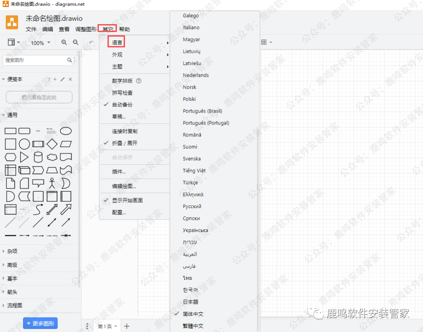Select the 第1页 page tab
Screen dimensions: 423x332
(x=106, y=326)
